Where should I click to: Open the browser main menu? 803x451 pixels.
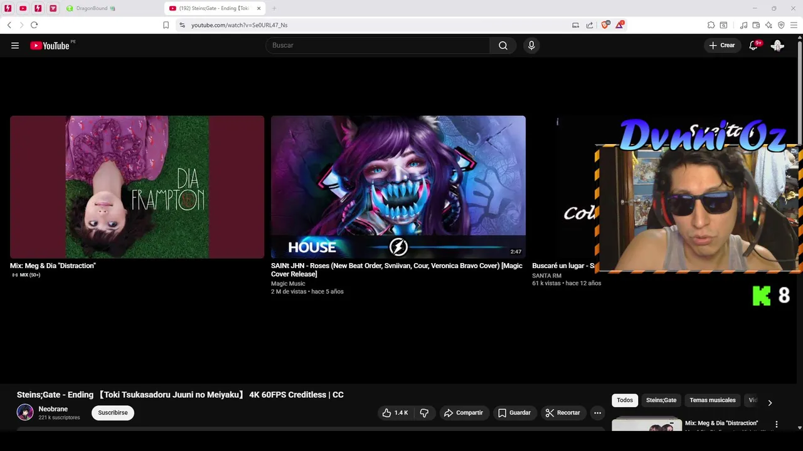[794, 25]
